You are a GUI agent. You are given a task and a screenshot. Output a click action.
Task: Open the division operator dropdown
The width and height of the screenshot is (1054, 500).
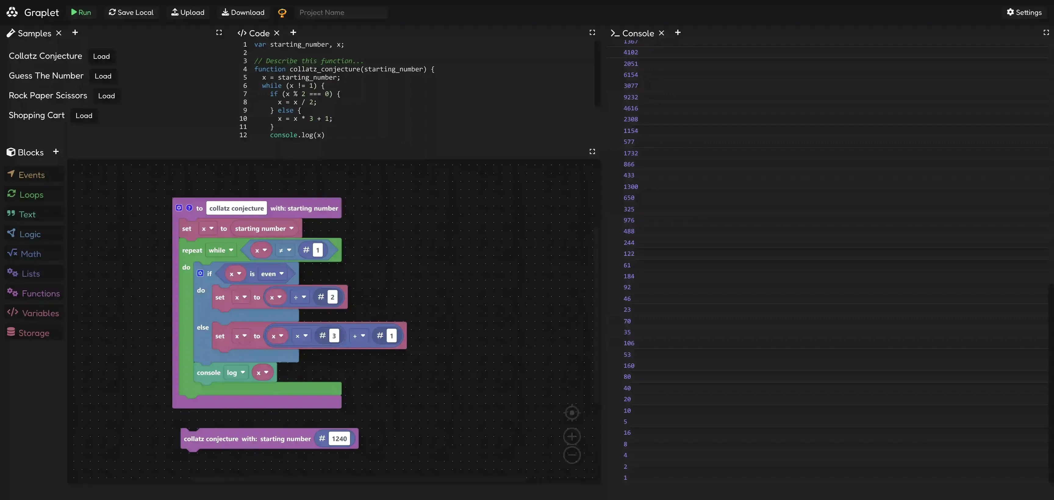point(300,298)
